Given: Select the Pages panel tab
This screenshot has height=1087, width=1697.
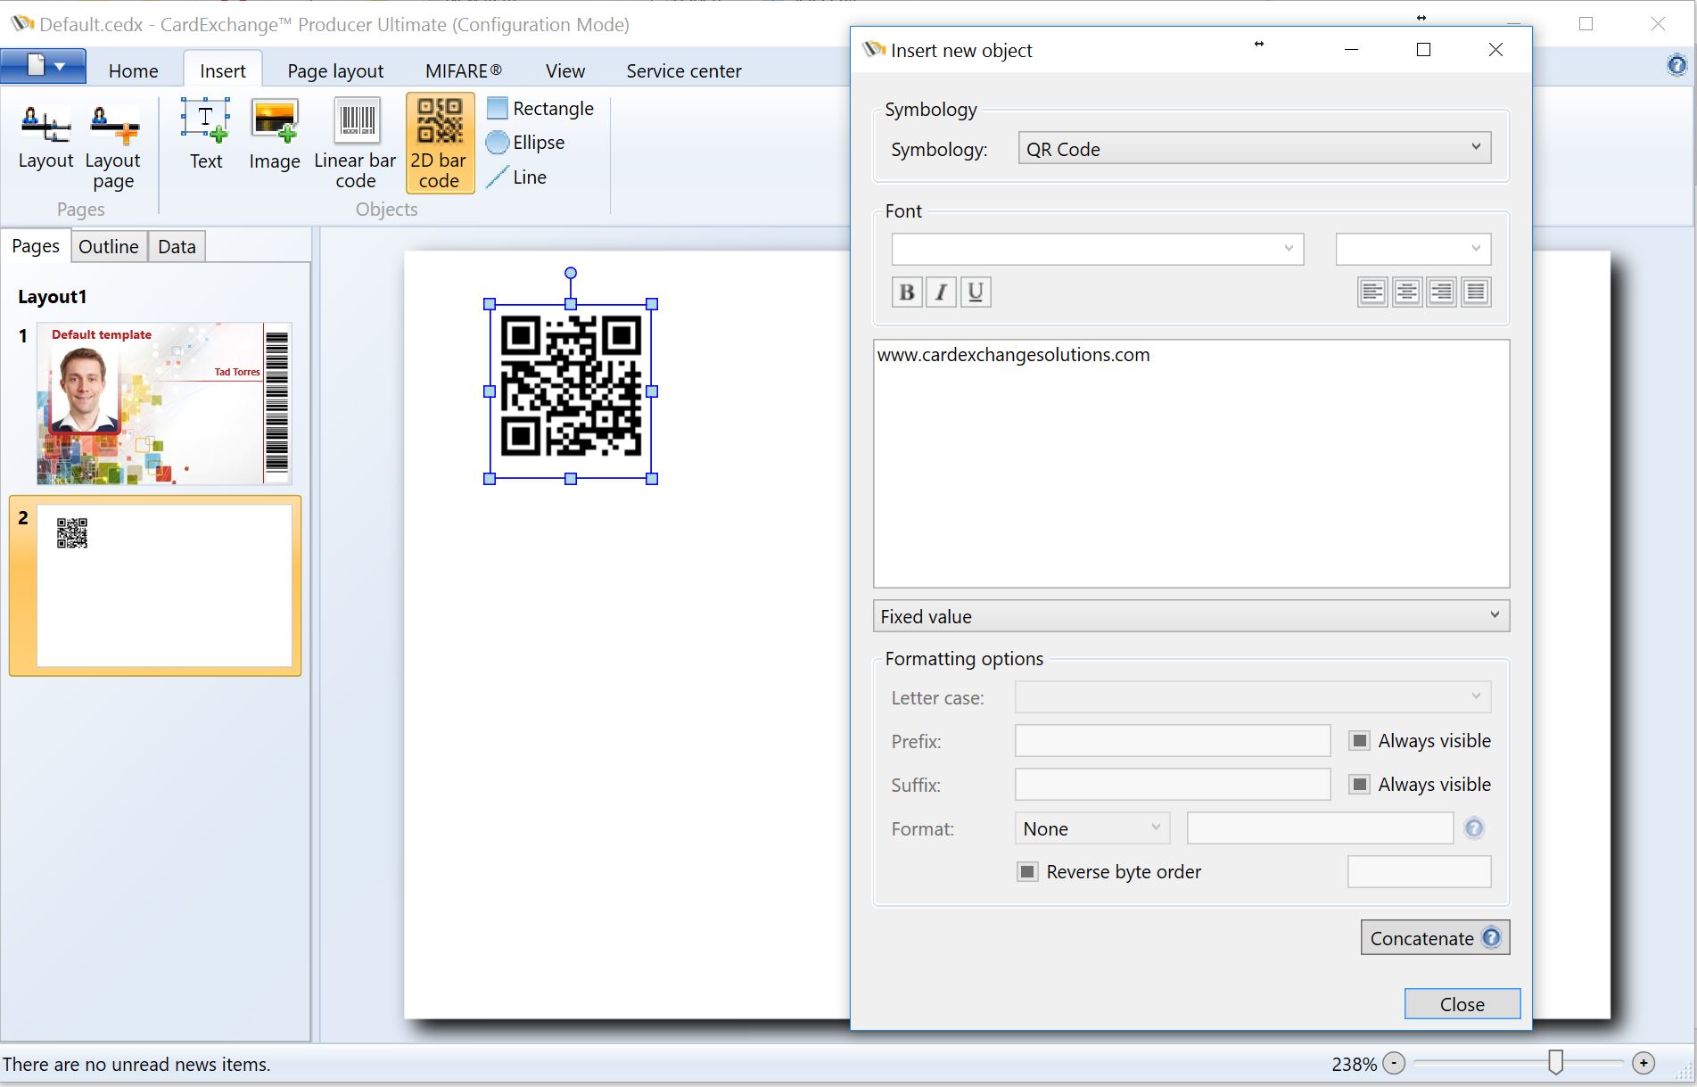Looking at the screenshot, I should (x=36, y=245).
